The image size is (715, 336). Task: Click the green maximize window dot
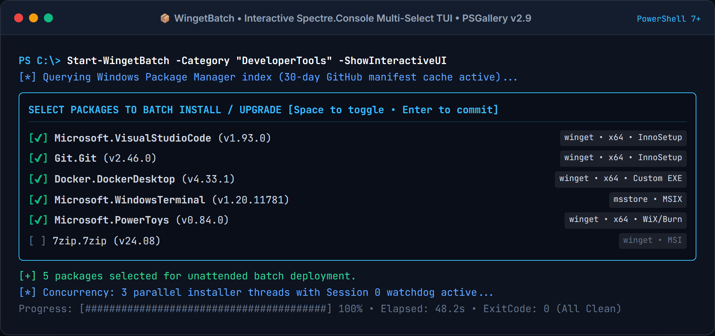(48, 18)
